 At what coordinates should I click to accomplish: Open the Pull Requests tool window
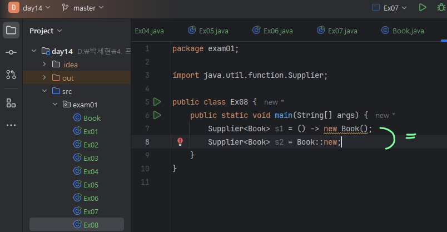[x=11, y=74]
